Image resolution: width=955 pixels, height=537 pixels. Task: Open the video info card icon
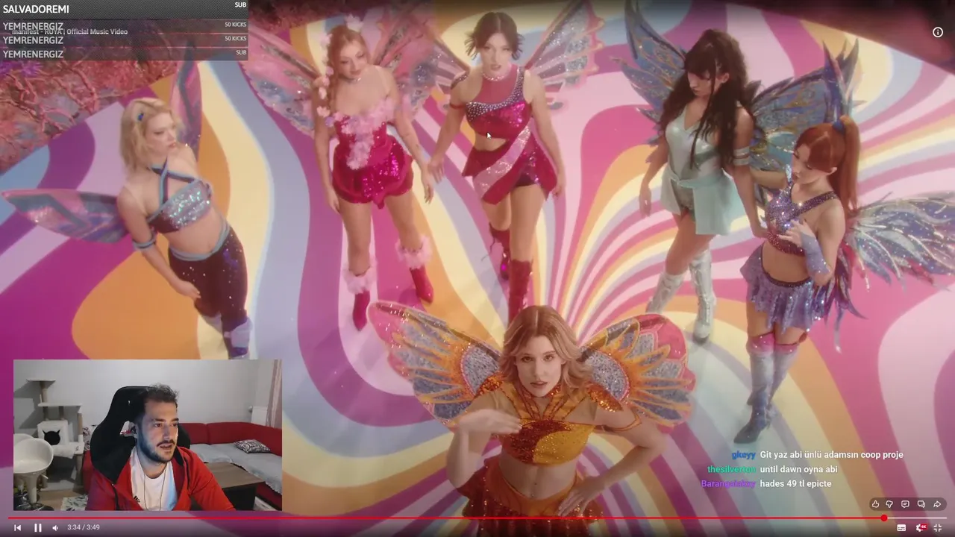(938, 32)
